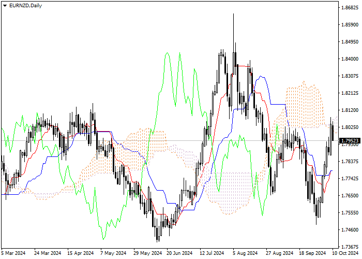The width and height of the screenshot is (362, 259).
Task: Click the 1.83075 price axis label
Action: click(350, 76)
